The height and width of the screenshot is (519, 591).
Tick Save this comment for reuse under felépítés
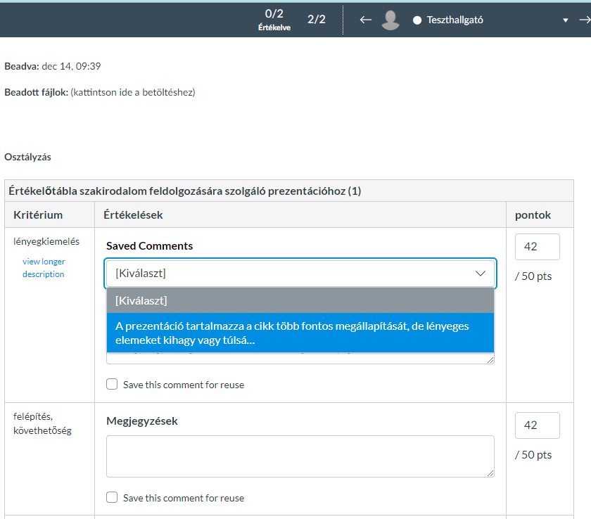click(112, 497)
